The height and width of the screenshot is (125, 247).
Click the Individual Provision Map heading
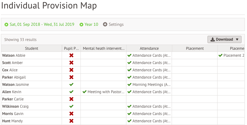49,6
